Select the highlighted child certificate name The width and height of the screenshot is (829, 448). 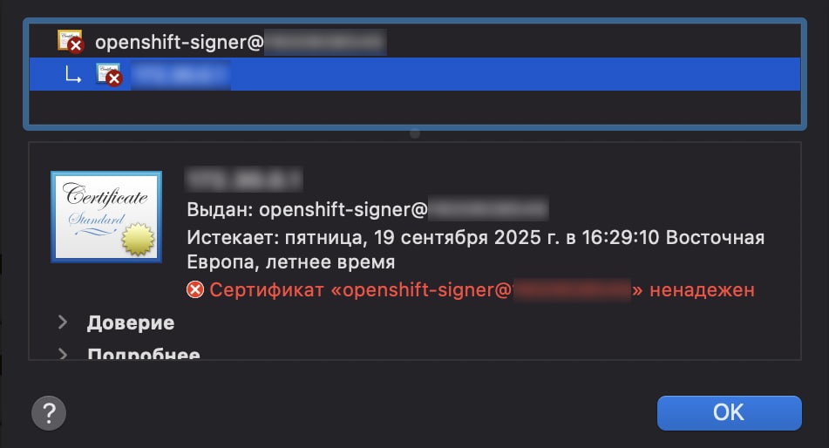tap(180, 75)
